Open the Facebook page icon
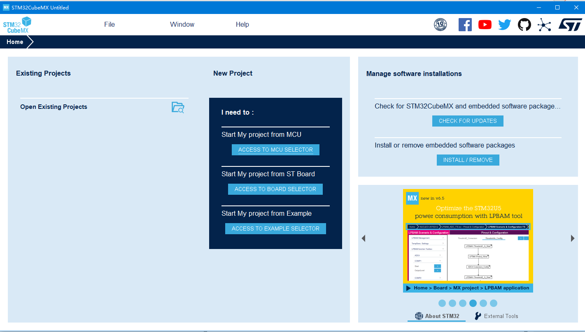Image resolution: width=585 pixels, height=332 pixels. click(465, 25)
